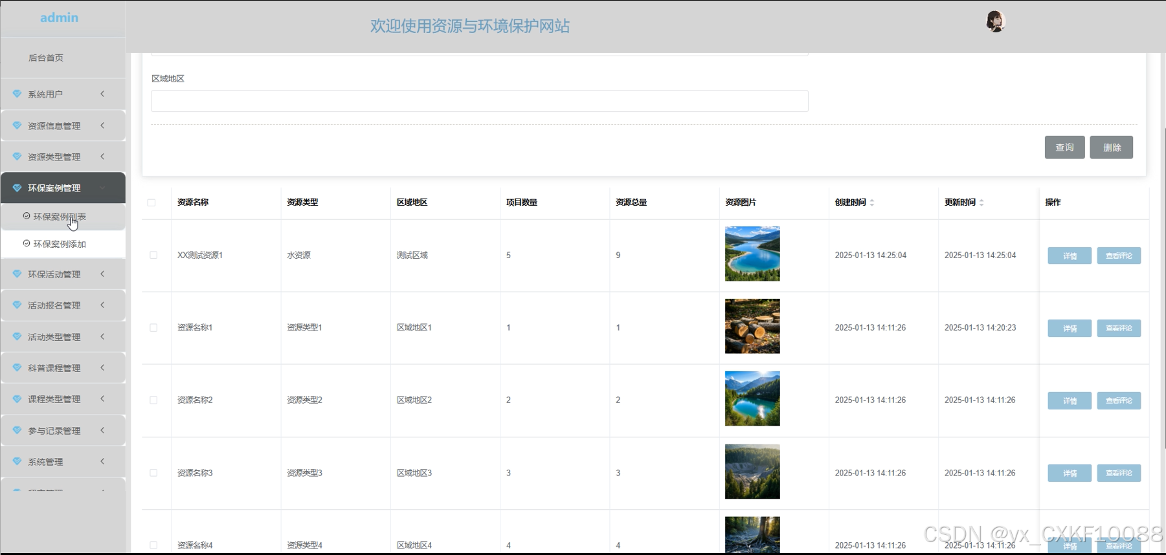Expand the 科普课程管理 menu chevron

click(102, 367)
